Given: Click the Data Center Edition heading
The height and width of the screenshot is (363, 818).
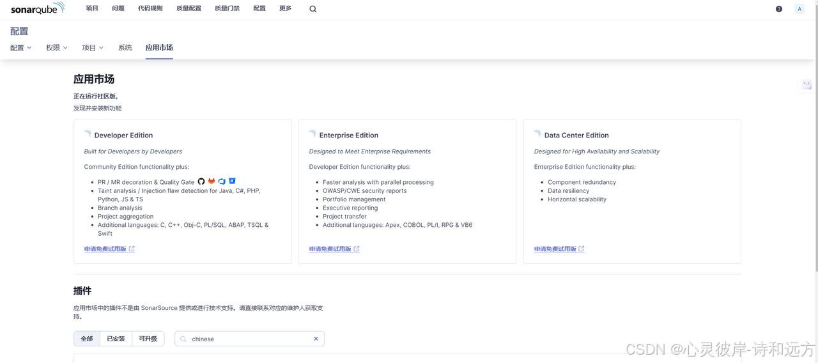Looking at the screenshot, I should pyautogui.click(x=576, y=135).
